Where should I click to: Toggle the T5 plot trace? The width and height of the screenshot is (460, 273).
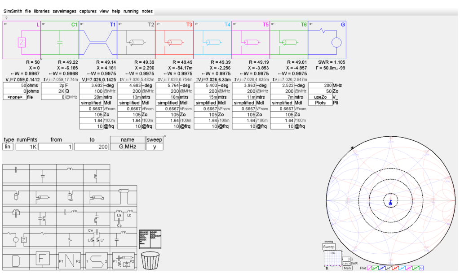(409, 268)
